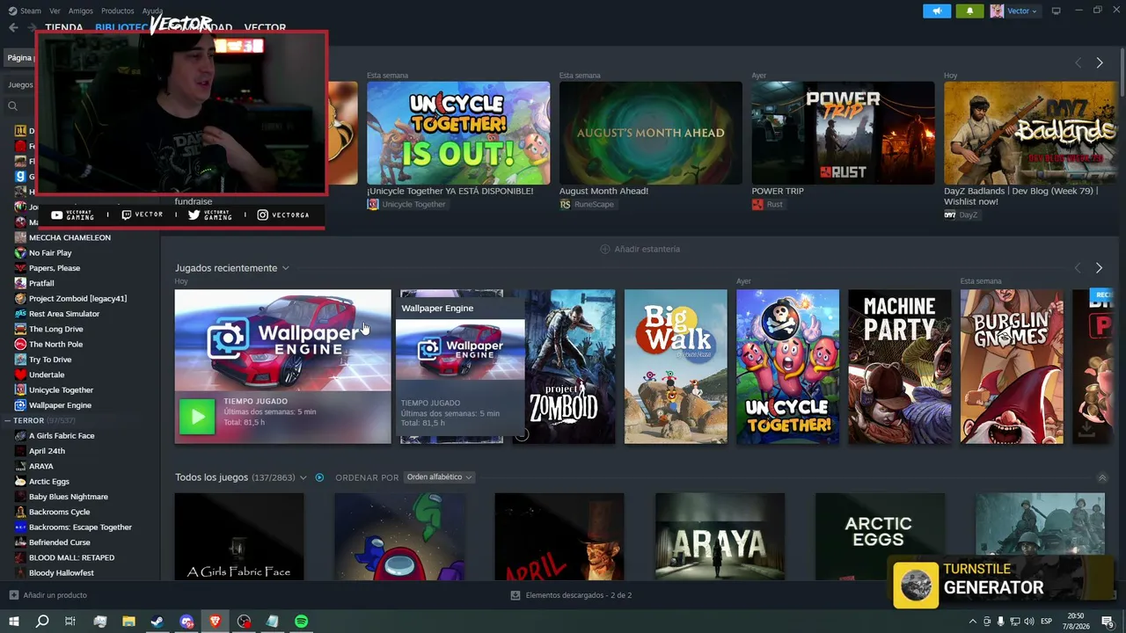Click the DayZ icon under Badlands news

click(950, 215)
